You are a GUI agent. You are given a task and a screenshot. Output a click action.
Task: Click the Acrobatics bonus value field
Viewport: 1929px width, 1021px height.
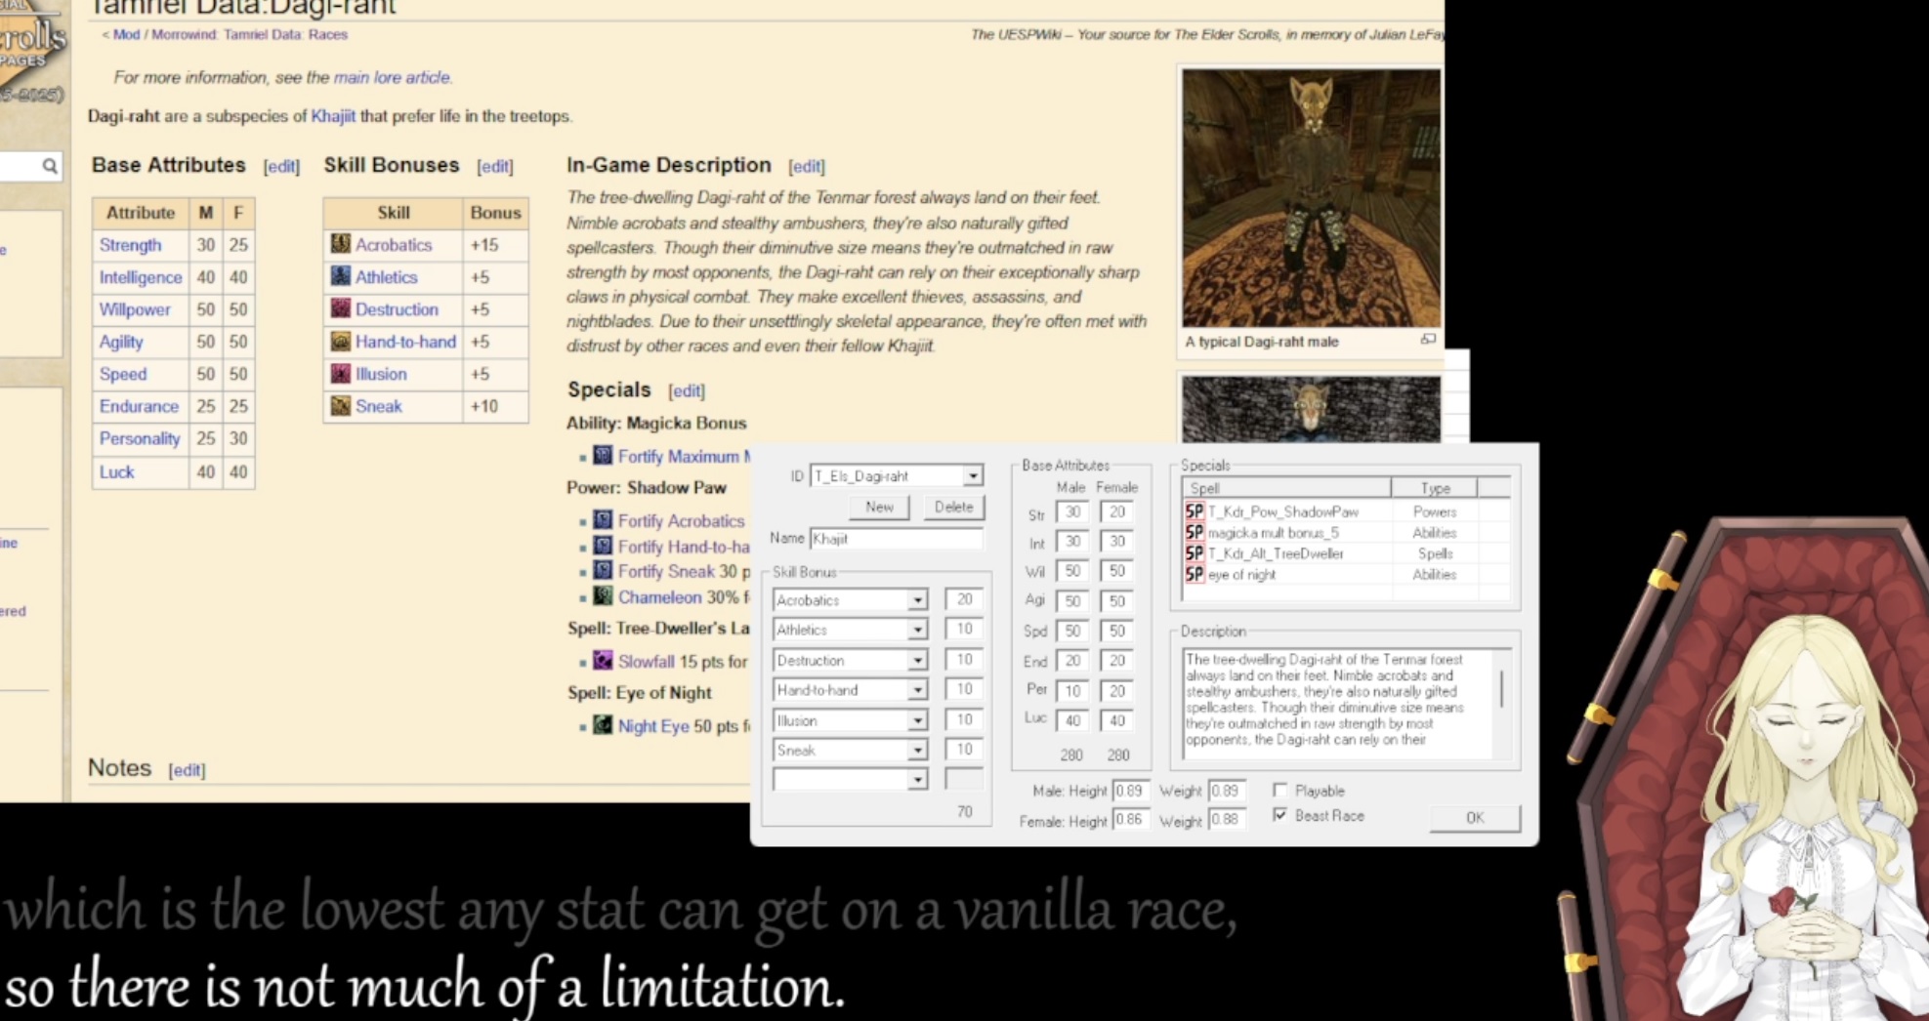[x=964, y=600]
